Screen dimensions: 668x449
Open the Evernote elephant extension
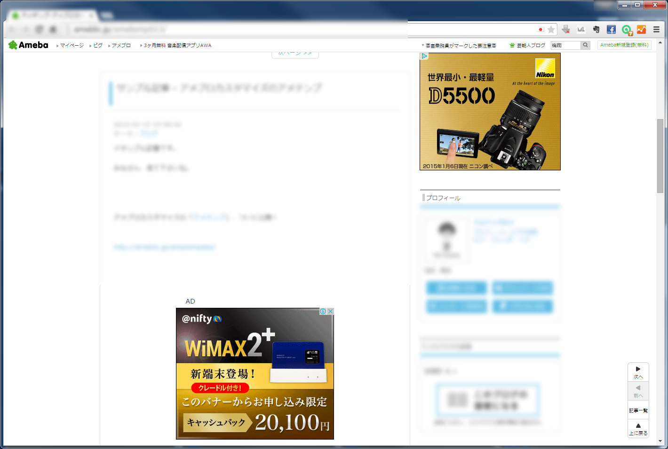(x=596, y=30)
